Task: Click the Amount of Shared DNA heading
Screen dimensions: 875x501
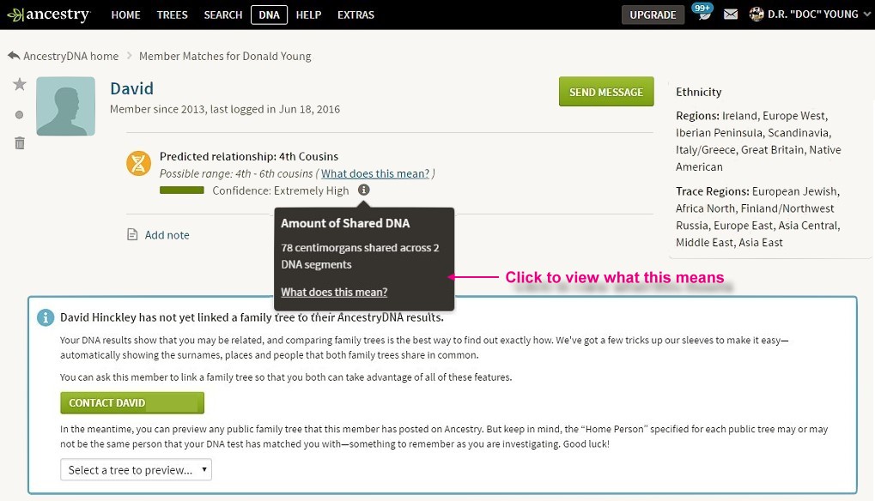Action: coord(345,223)
